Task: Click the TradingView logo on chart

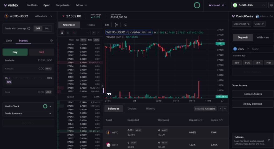Action: coord(109,94)
